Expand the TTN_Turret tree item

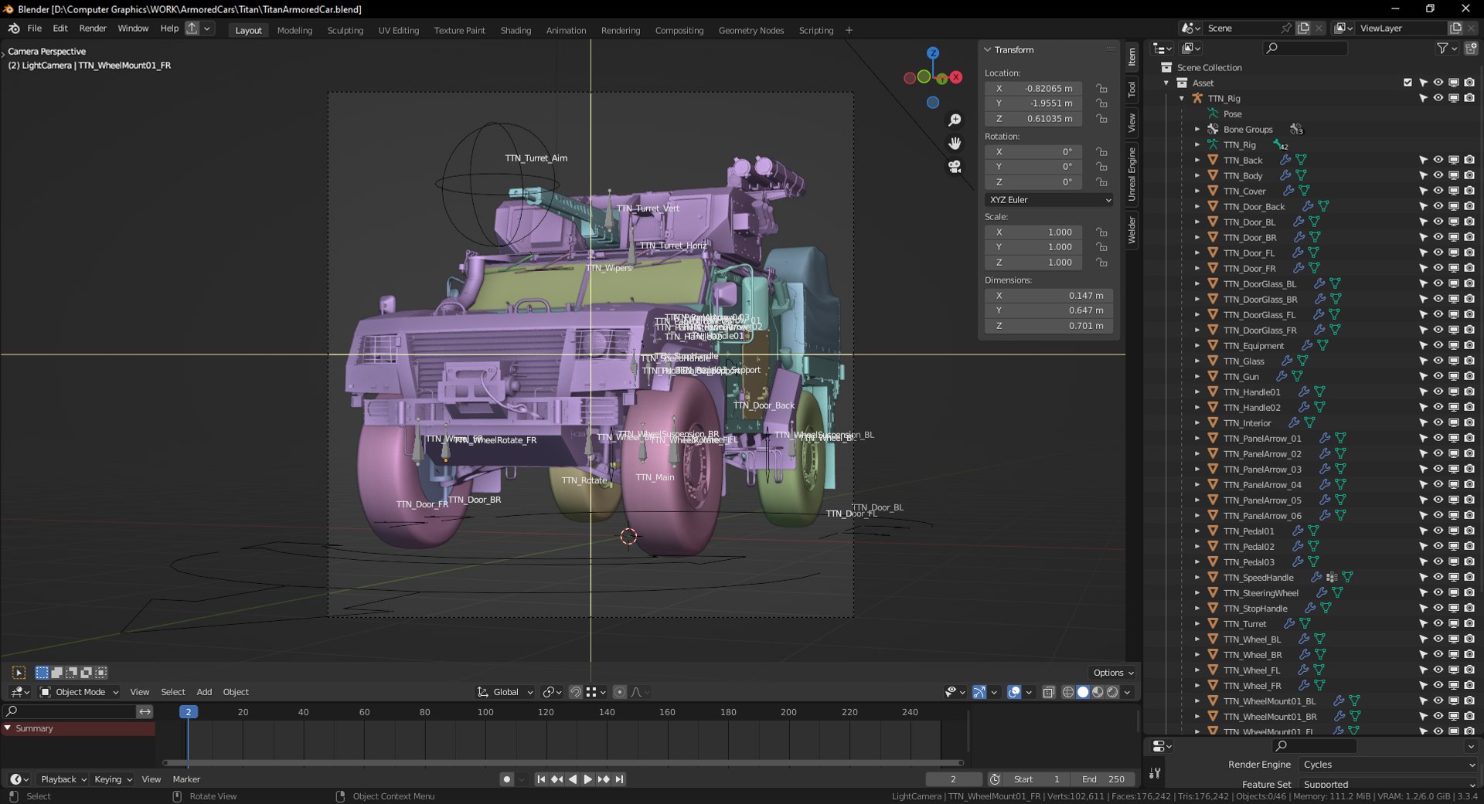(x=1197, y=623)
